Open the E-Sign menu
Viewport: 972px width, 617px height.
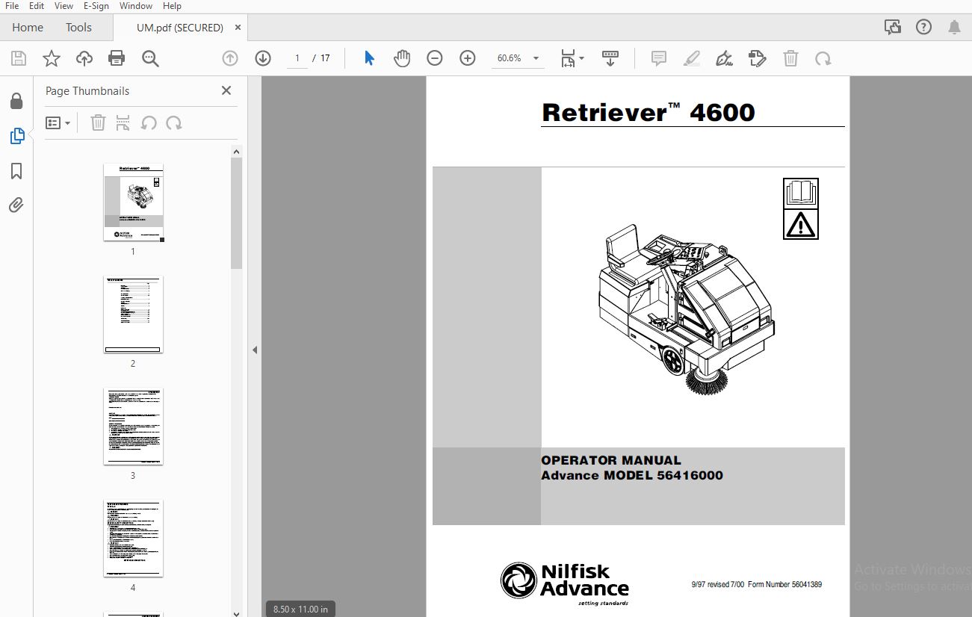click(x=97, y=6)
